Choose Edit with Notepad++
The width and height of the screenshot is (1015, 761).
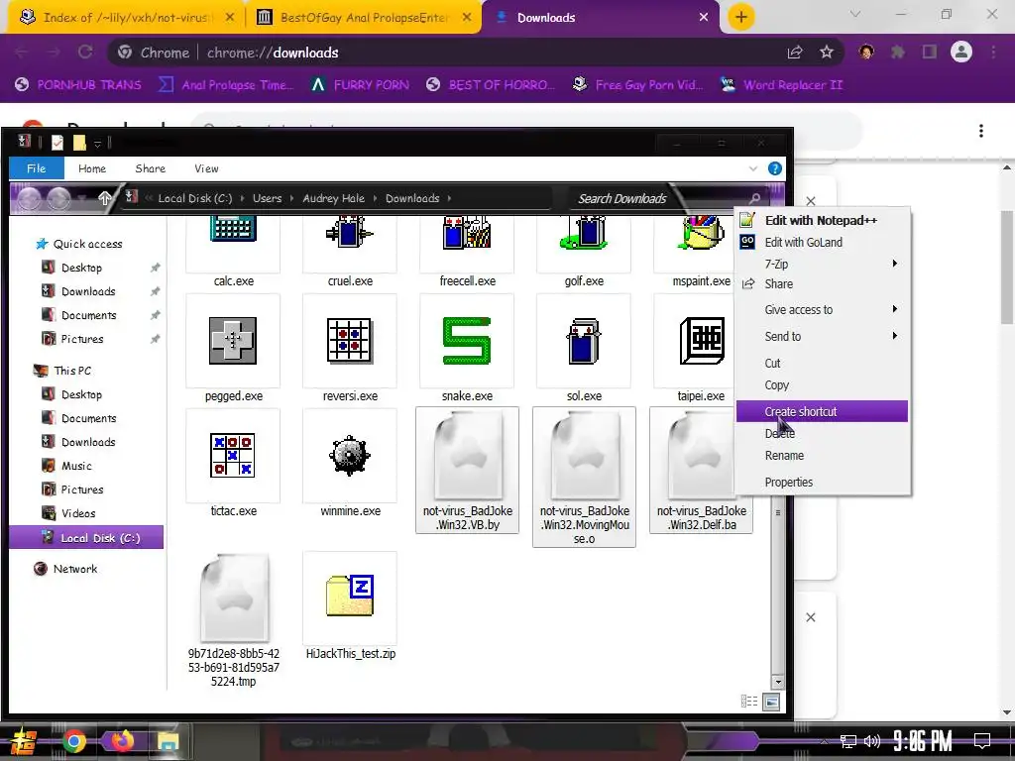(x=822, y=220)
